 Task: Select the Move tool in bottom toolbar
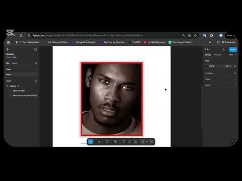pyautogui.click(x=90, y=142)
